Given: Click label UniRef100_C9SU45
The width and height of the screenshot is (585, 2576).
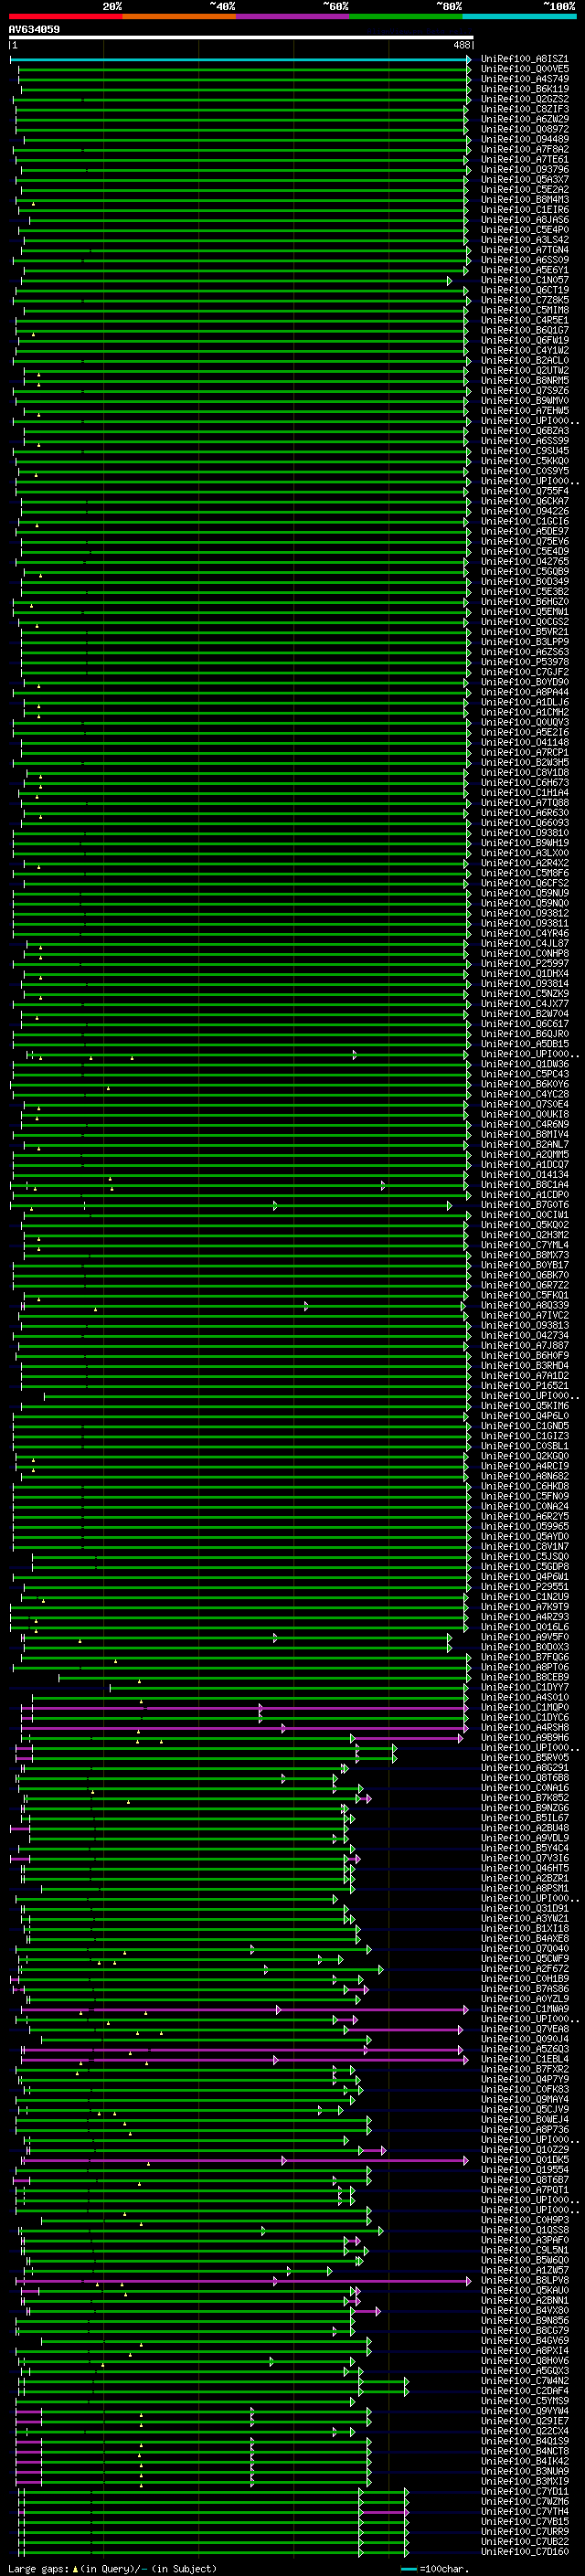Looking at the screenshot, I should click(x=525, y=451).
